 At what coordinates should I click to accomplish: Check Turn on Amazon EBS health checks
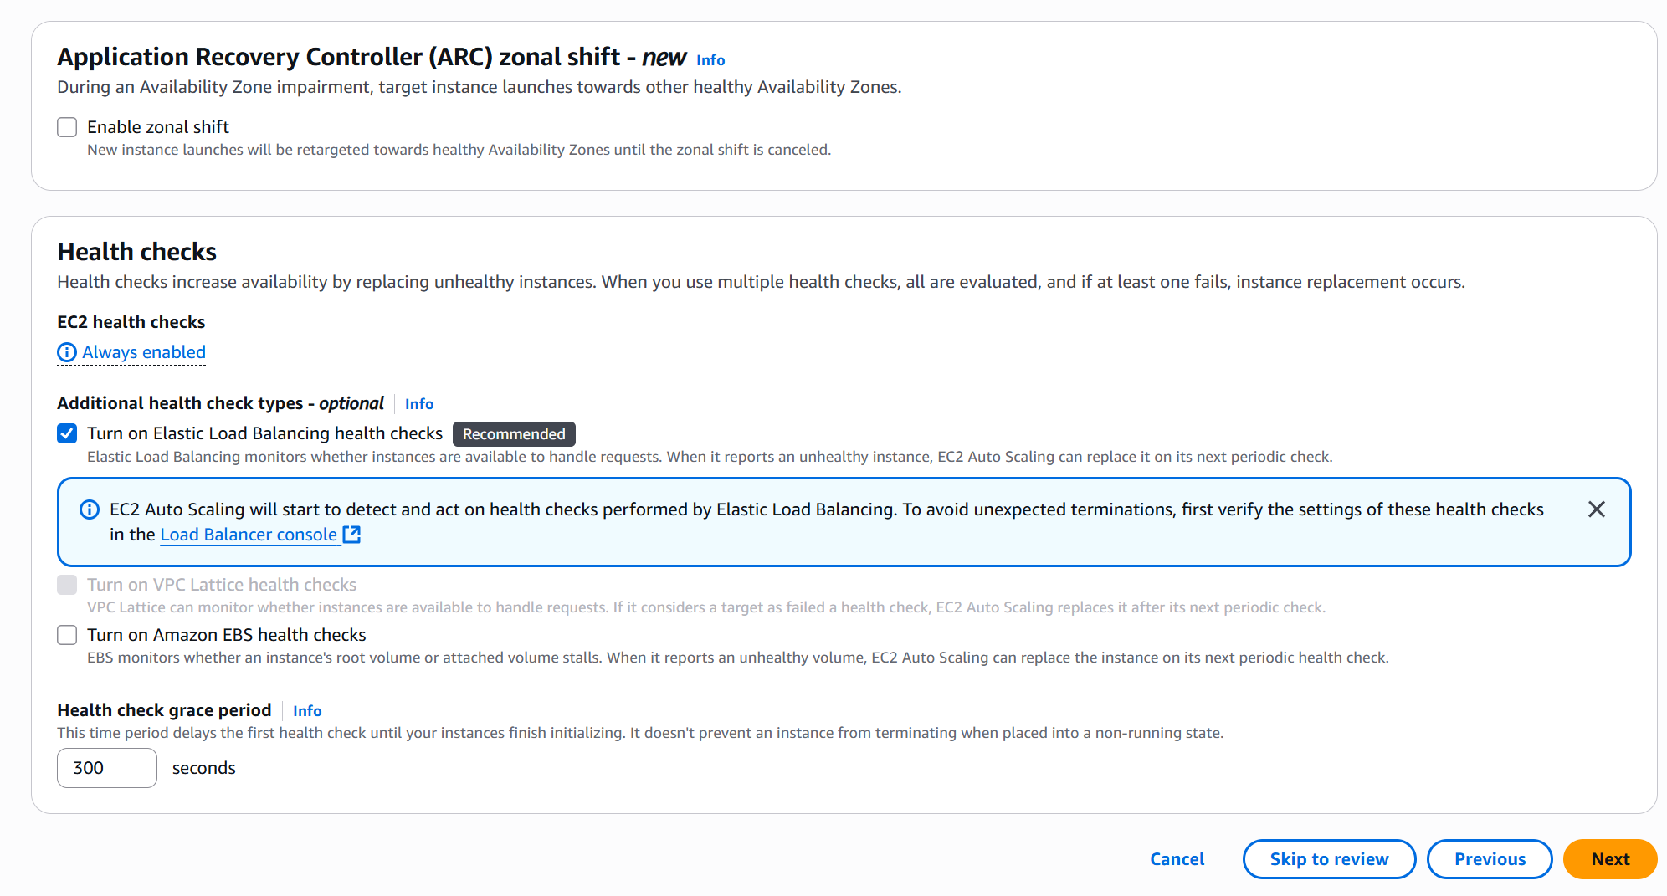click(x=67, y=635)
